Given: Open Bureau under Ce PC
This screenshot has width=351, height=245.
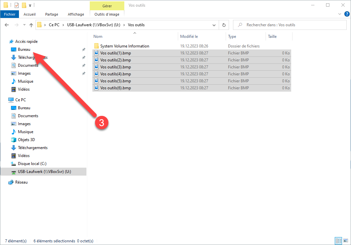Looking at the screenshot, I should point(24,108).
